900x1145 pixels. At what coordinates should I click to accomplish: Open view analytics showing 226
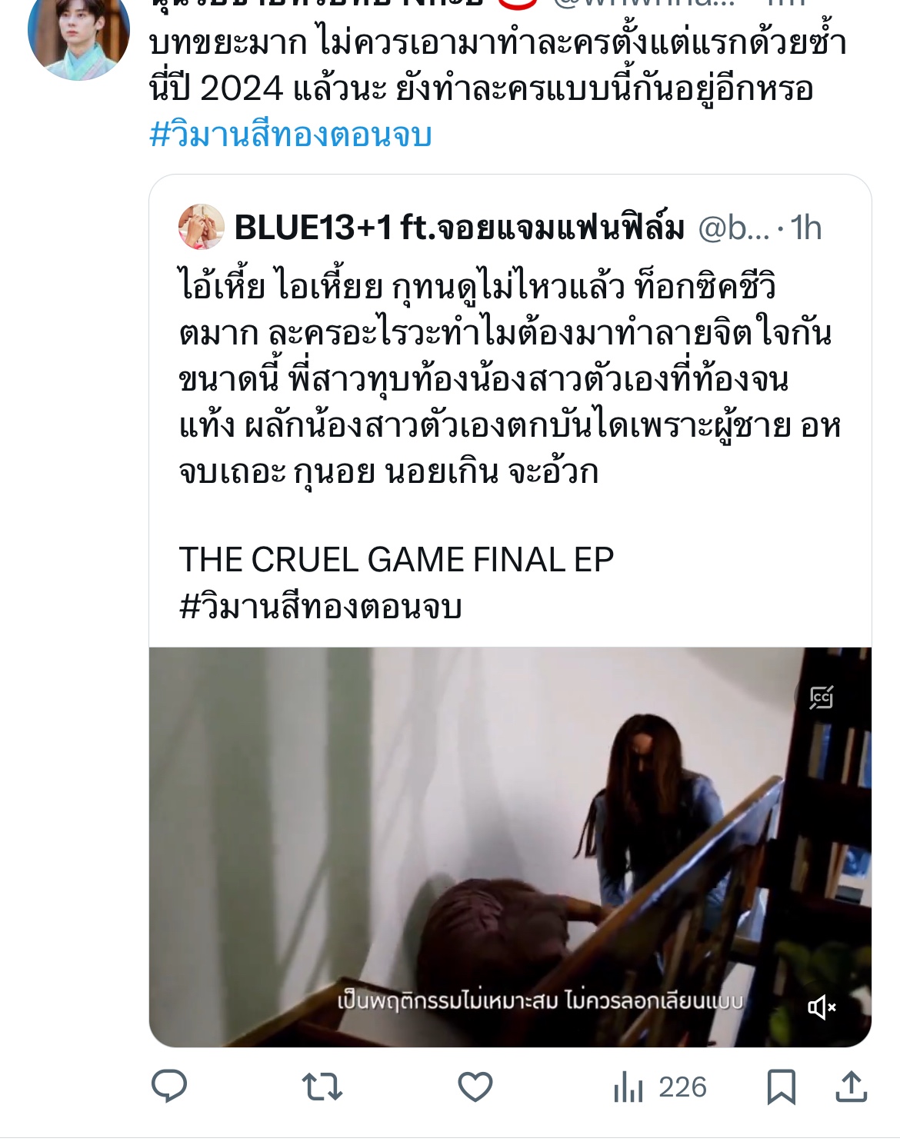(660, 1087)
